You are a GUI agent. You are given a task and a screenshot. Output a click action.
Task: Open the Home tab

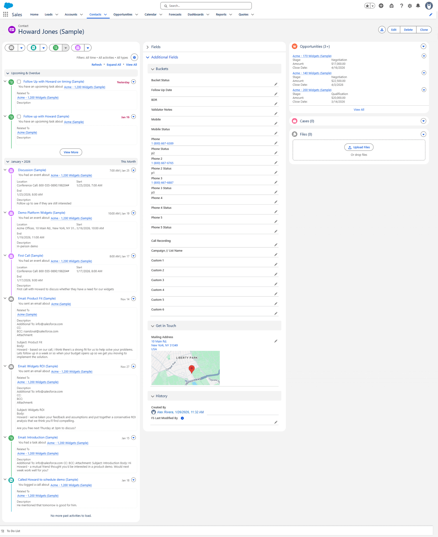pos(34,15)
